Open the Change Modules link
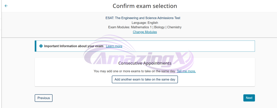Viewport: 277px width, 108px height. tap(145, 32)
